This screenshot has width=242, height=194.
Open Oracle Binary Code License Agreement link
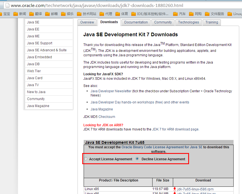coord(162,147)
